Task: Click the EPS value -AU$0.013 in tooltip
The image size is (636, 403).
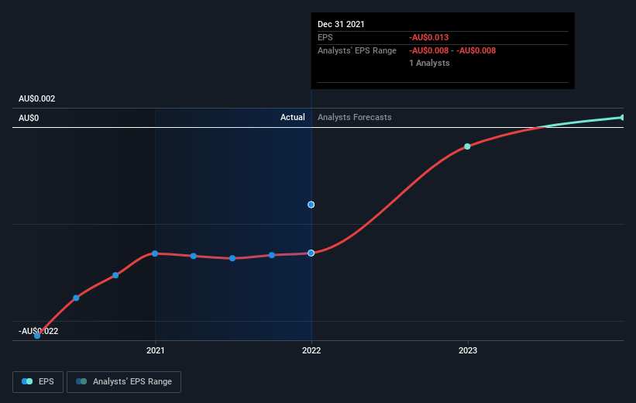Action: coord(428,37)
